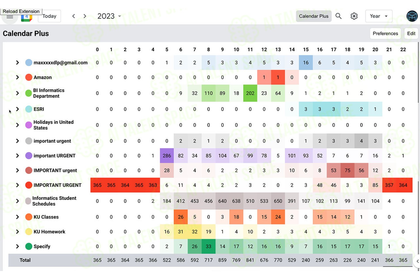Click the orange KU Classes color dot
The width and height of the screenshot is (420, 280).
pyautogui.click(x=29, y=217)
